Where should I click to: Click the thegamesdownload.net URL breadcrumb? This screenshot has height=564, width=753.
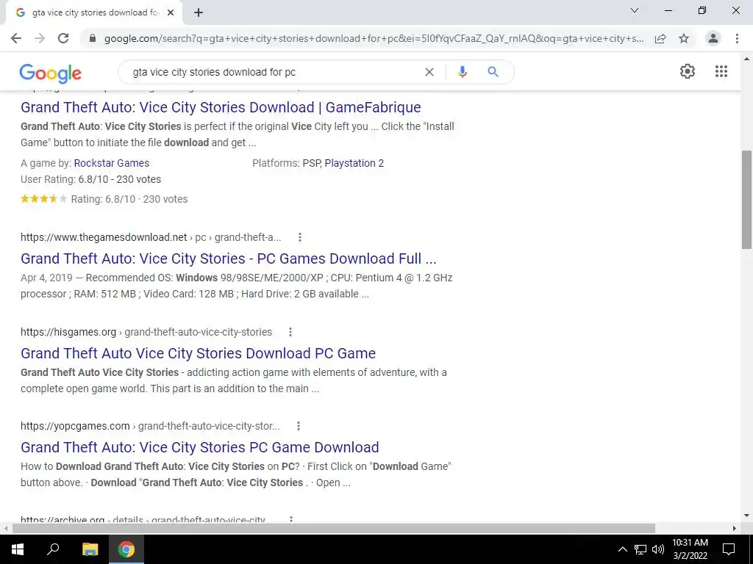click(151, 237)
